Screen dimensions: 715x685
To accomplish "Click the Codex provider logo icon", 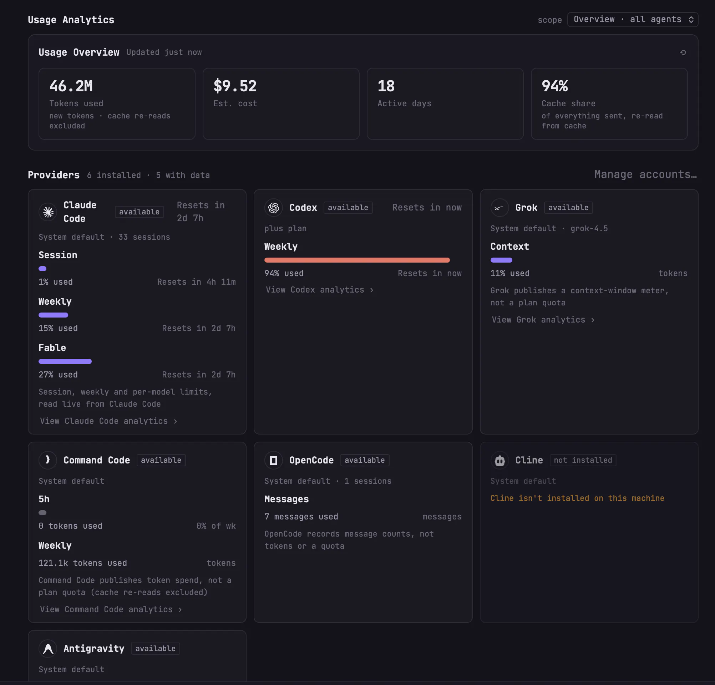I will (x=274, y=208).
